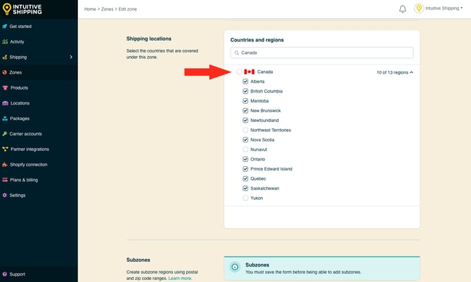
Task: Open Activity in the sidebar
Action: click(x=17, y=41)
